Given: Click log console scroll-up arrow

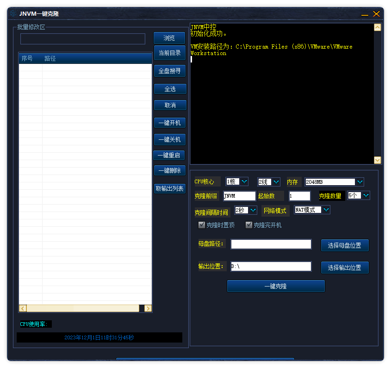Looking at the screenshot, I should point(377,27).
